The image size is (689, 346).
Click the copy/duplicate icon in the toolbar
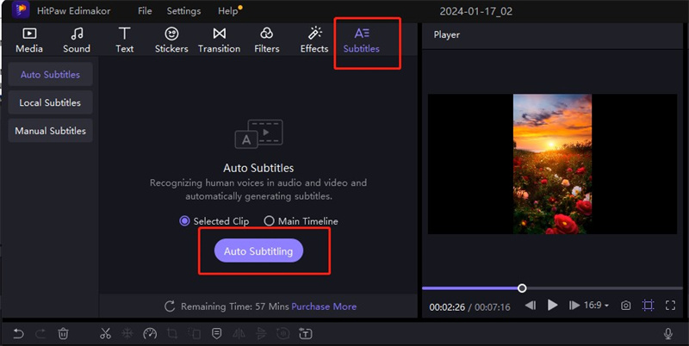195,334
